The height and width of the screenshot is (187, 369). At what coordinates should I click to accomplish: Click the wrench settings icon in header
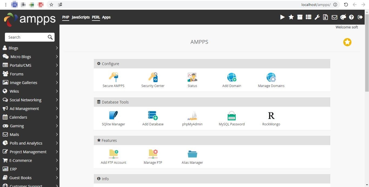317,17
